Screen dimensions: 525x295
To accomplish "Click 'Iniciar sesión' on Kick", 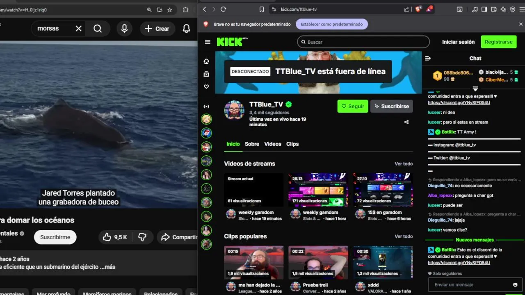I will pyautogui.click(x=458, y=42).
